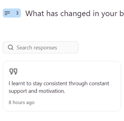The height and width of the screenshot is (121, 124).
Task: Open the blue question 3 badge
Action: tap(12, 13)
